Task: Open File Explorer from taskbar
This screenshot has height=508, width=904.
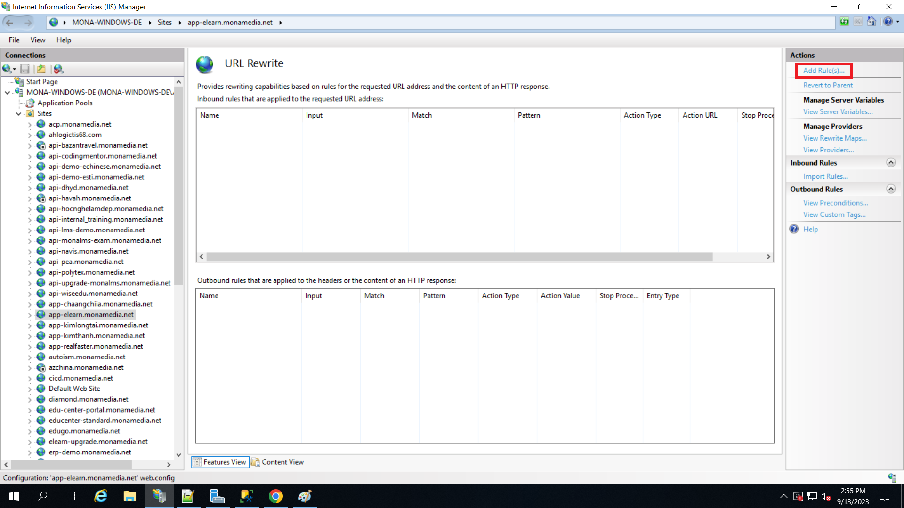Action: tap(130, 496)
